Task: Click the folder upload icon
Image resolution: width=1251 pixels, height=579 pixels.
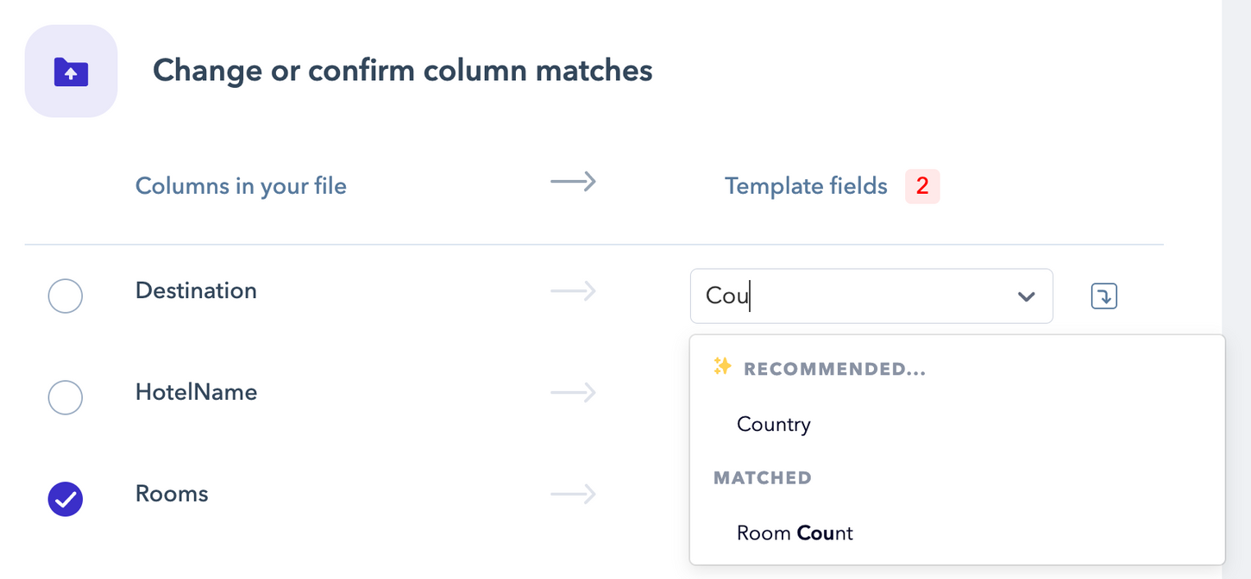Action: (71, 72)
